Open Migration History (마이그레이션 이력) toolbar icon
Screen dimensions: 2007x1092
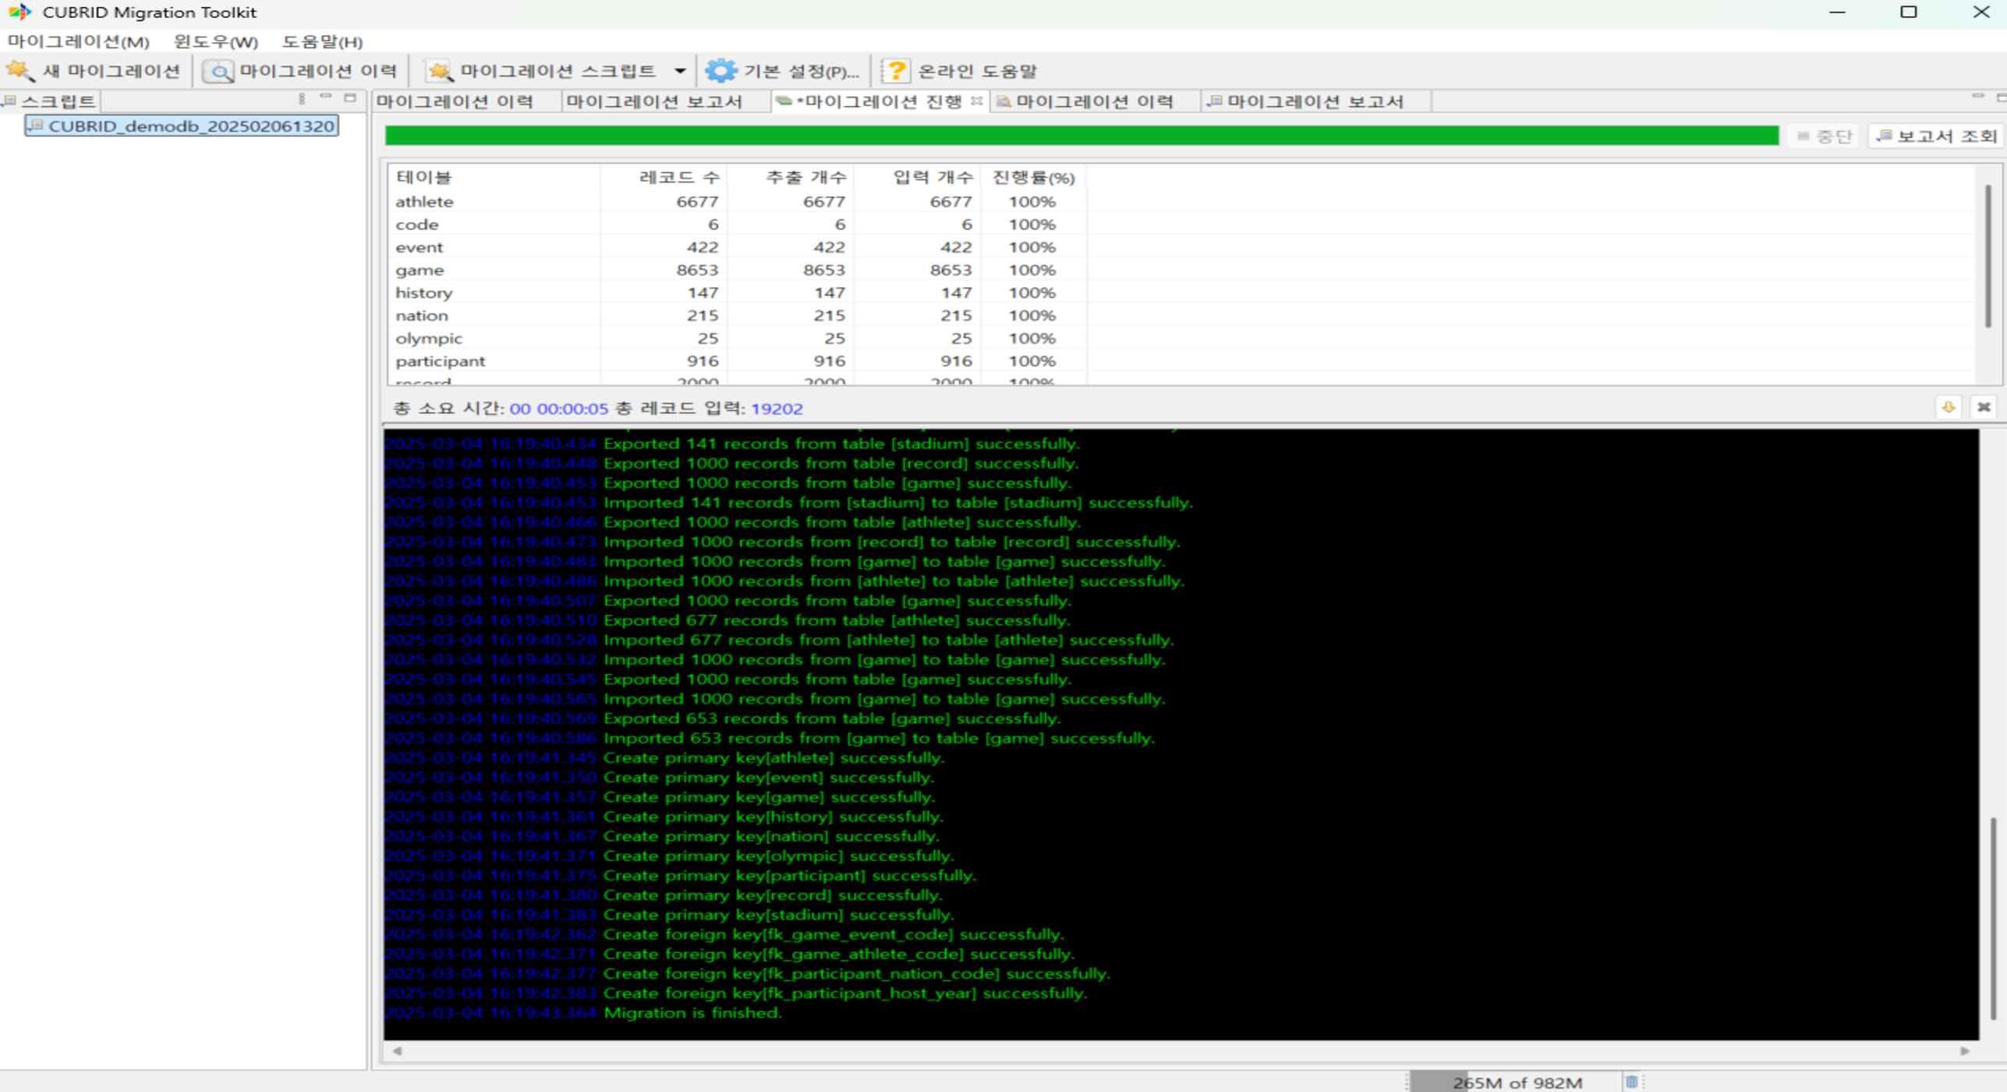[x=218, y=72]
